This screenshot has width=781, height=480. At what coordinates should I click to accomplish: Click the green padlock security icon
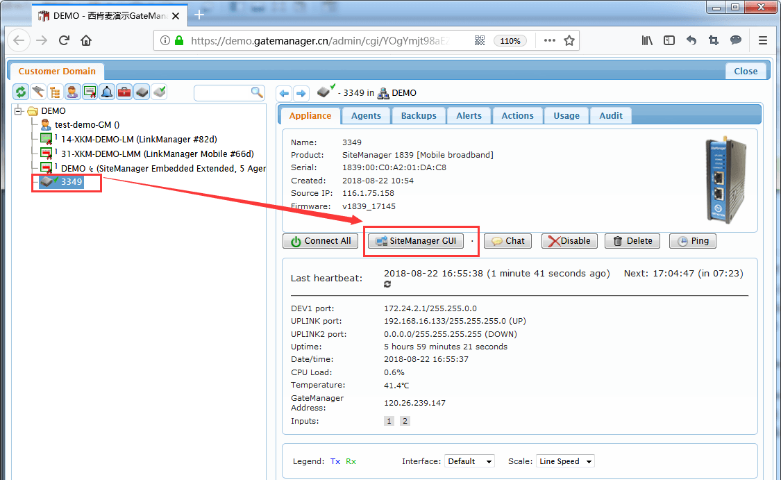(x=179, y=40)
